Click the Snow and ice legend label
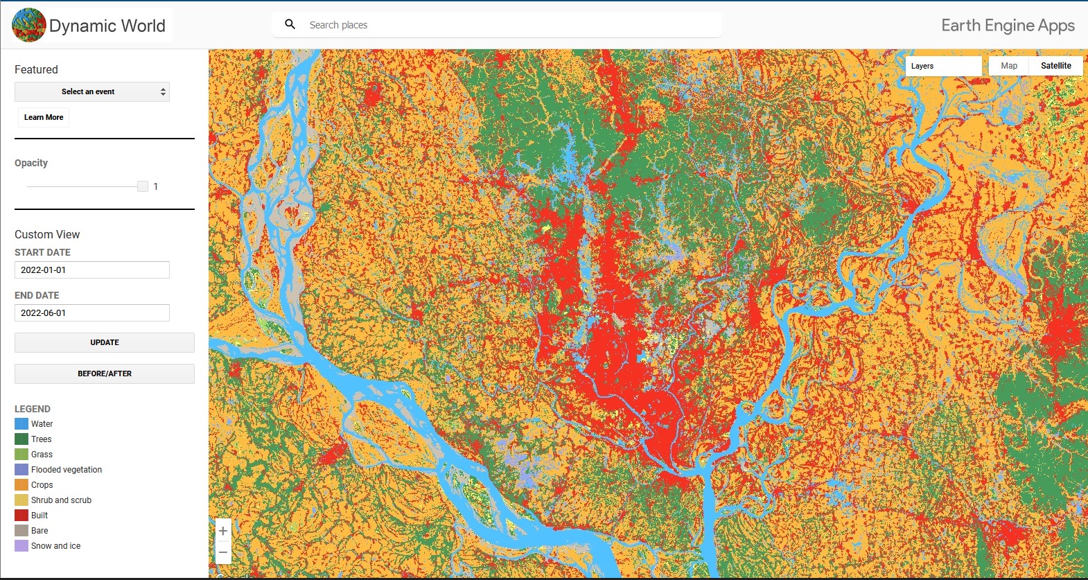This screenshot has width=1088, height=580. 55,546
